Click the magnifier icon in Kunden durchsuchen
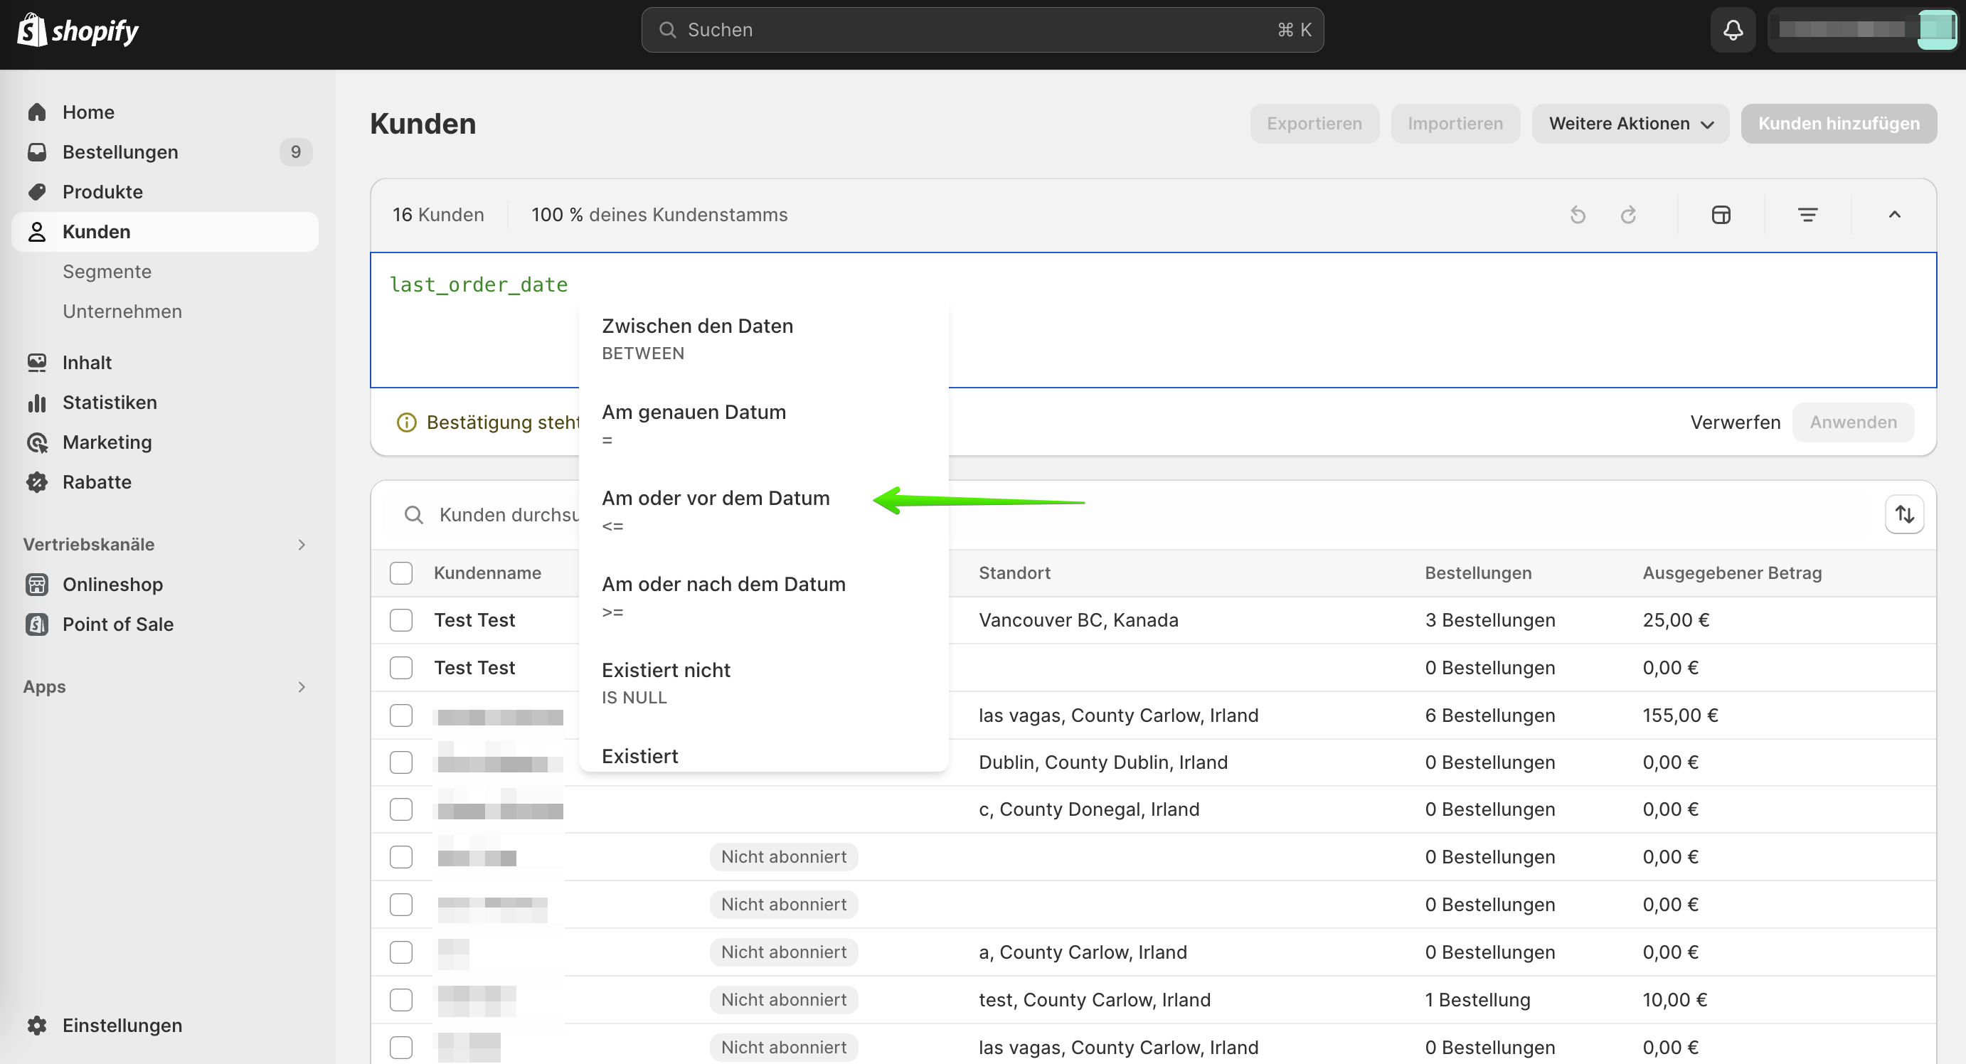Viewport: 1966px width, 1064px height. tap(414, 515)
